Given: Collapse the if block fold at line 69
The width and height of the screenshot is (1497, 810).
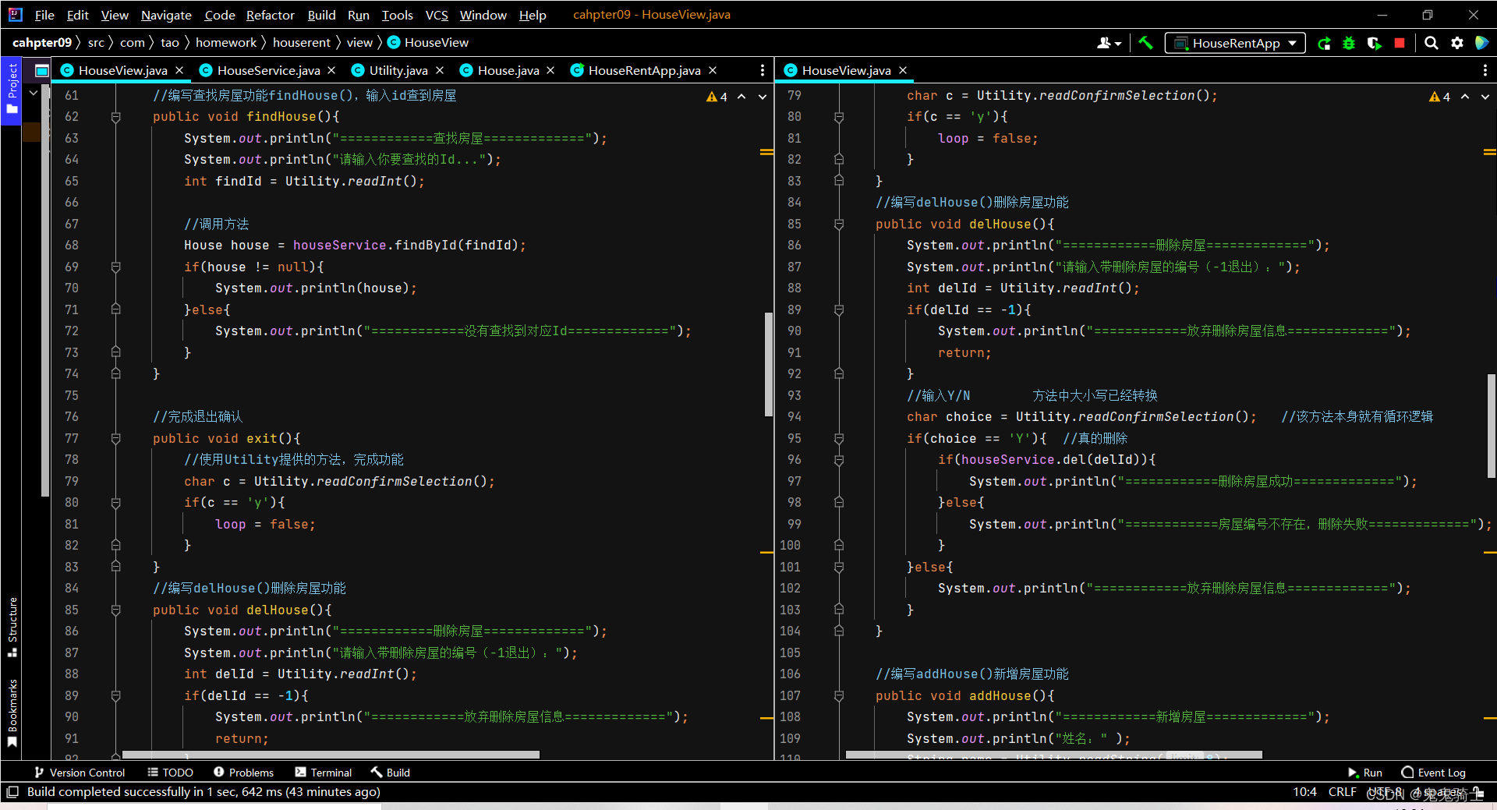Looking at the screenshot, I should pos(115,267).
